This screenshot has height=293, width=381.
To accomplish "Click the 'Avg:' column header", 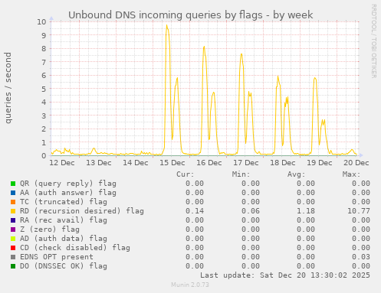I will pos(296,174).
